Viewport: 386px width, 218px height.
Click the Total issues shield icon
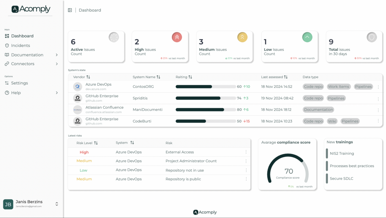372,37
